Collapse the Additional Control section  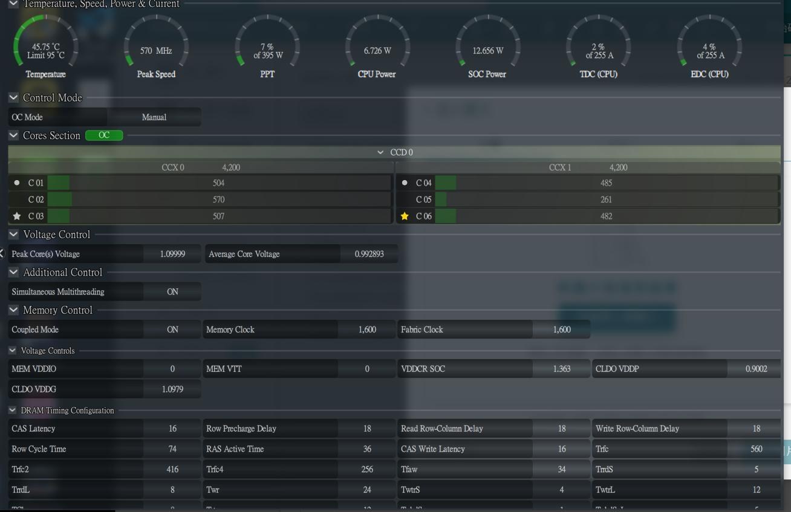pos(13,272)
